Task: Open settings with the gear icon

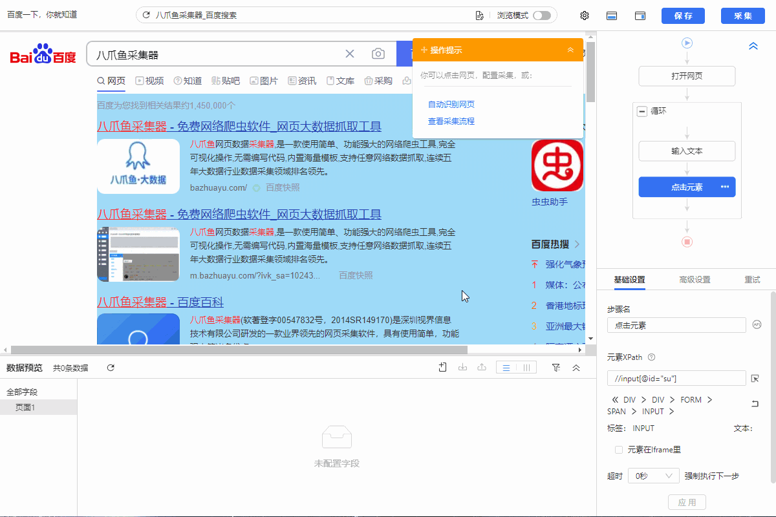Action: pyautogui.click(x=585, y=16)
